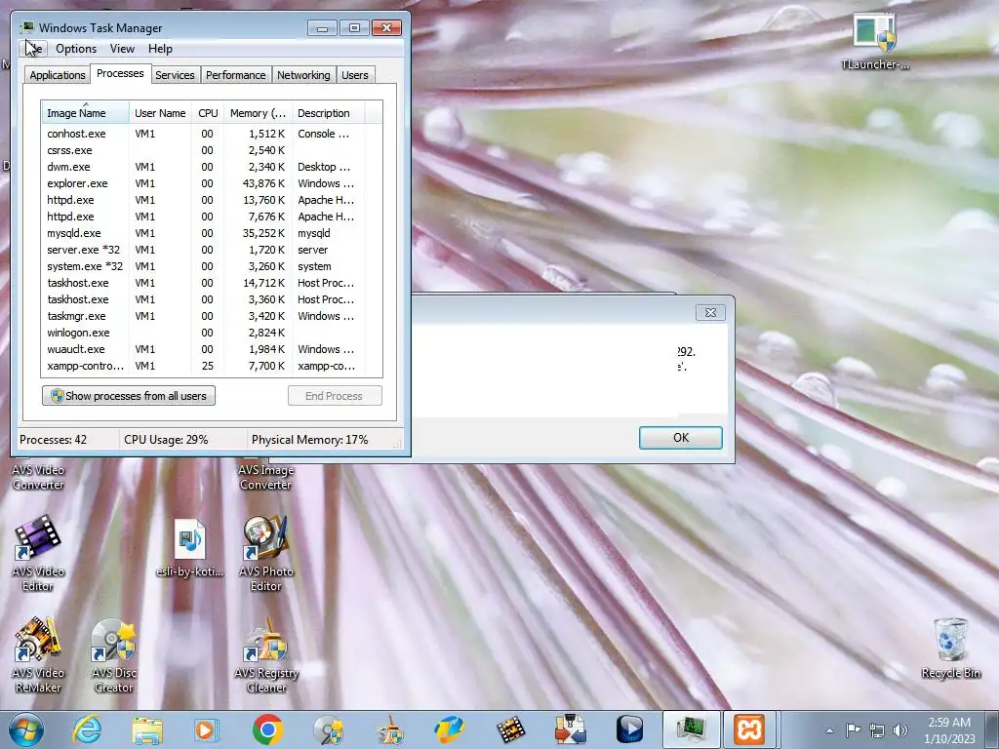Switch to the Task Manager taskbar button
The image size is (999, 749).
click(691, 729)
